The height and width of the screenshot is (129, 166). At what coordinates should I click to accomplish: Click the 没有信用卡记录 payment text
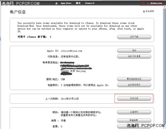coord(70,57)
